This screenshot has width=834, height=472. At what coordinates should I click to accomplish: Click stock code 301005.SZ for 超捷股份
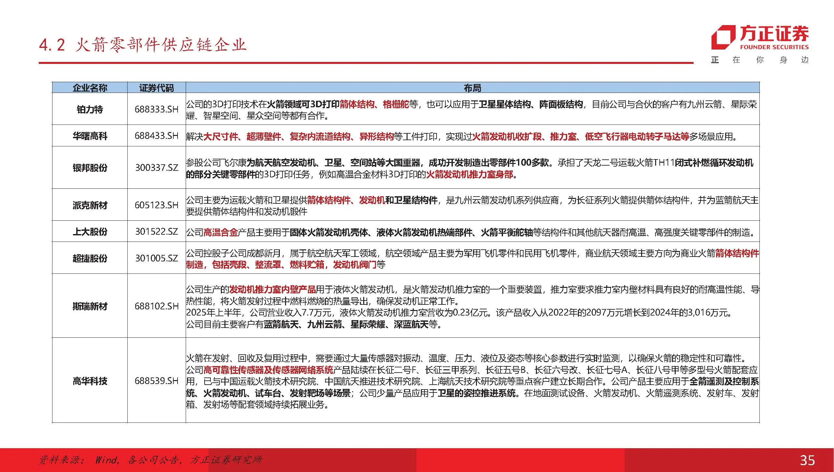(x=156, y=258)
